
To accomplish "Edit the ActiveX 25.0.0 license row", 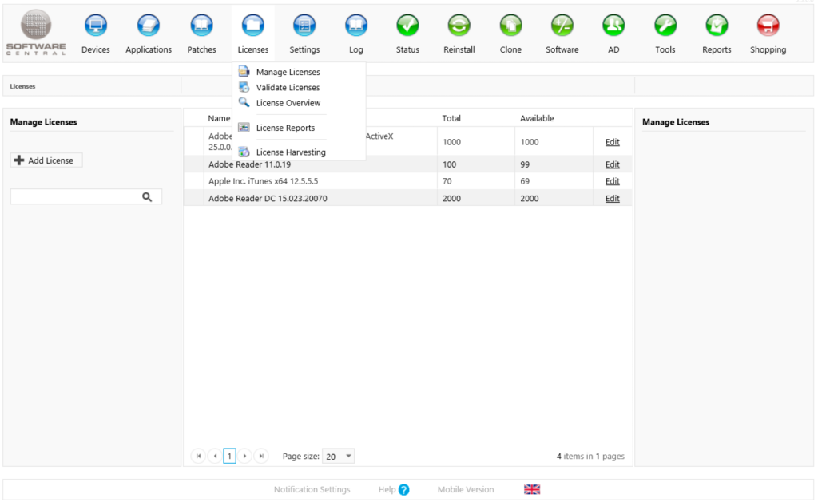I will click(613, 142).
